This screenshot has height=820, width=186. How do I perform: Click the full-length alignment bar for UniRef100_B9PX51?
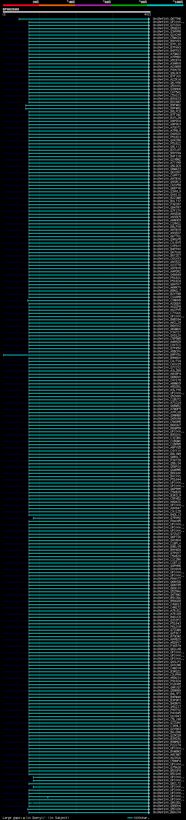click(77, 355)
